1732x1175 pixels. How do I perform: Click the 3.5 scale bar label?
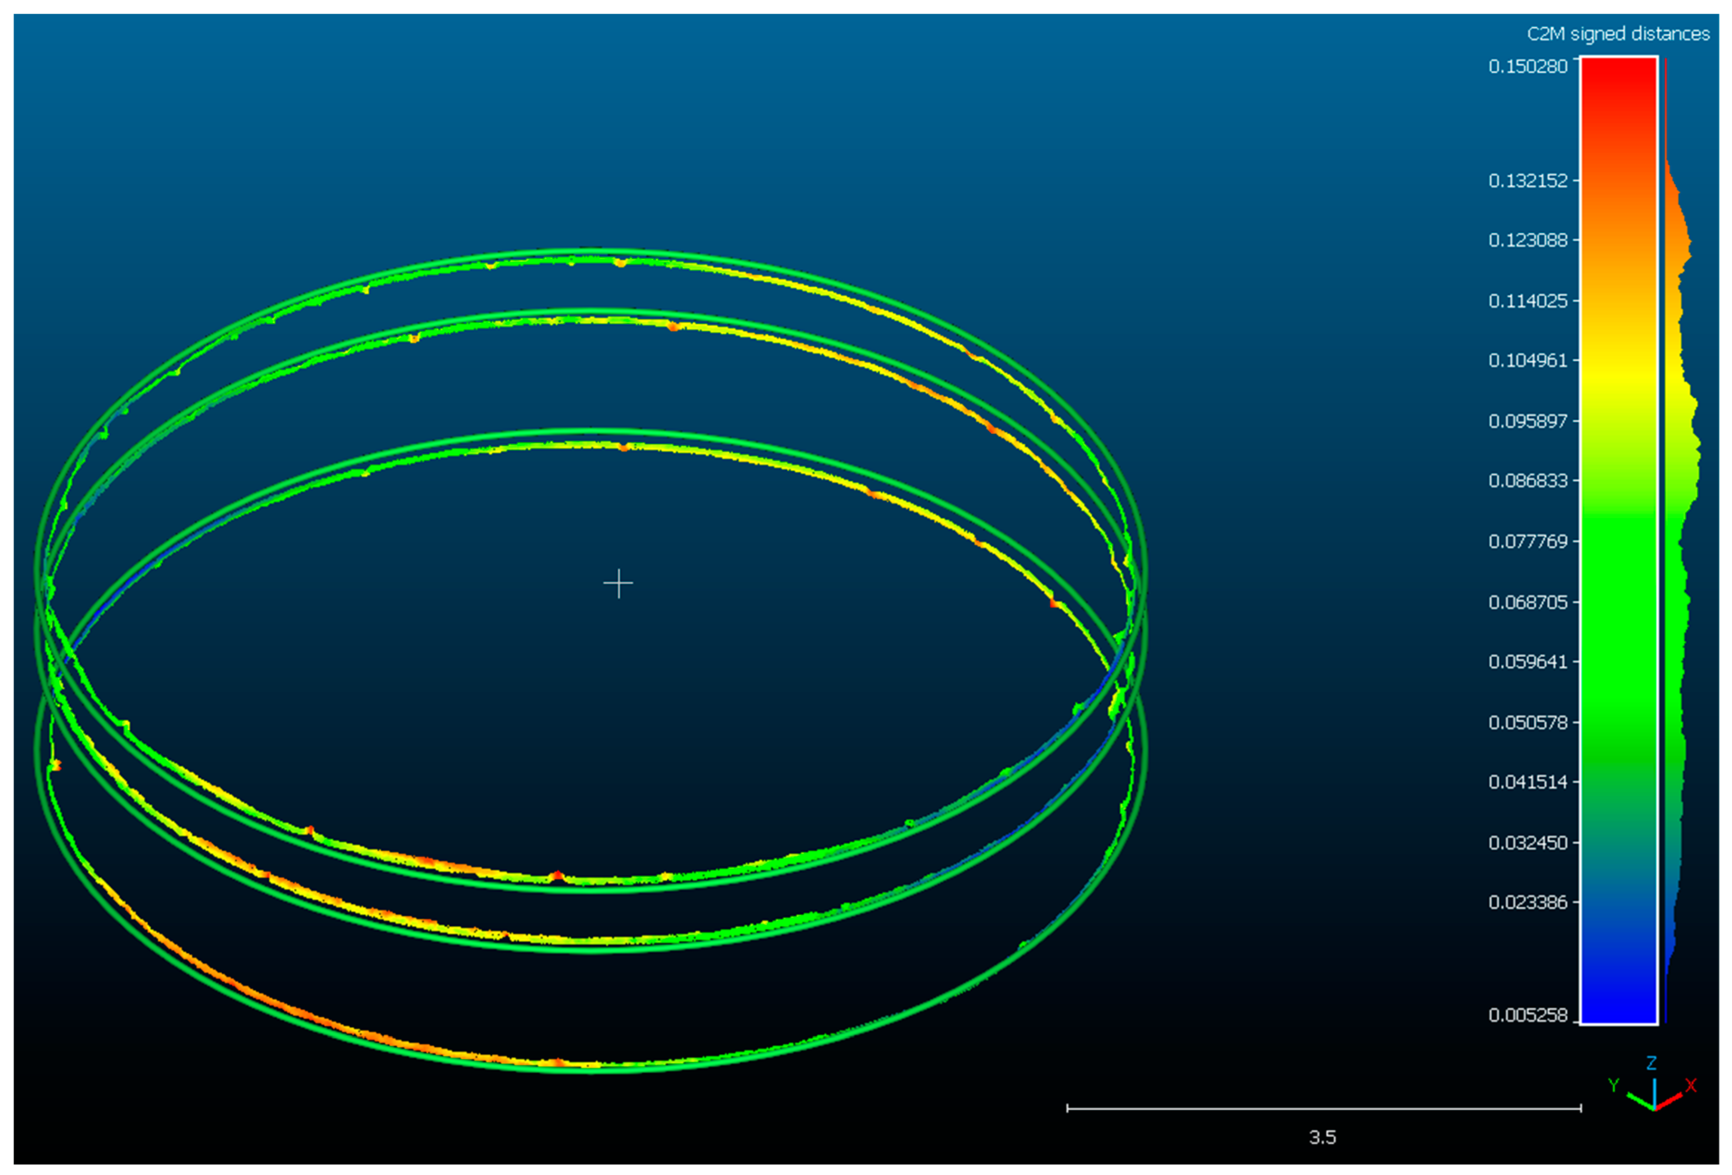(x=1323, y=1138)
